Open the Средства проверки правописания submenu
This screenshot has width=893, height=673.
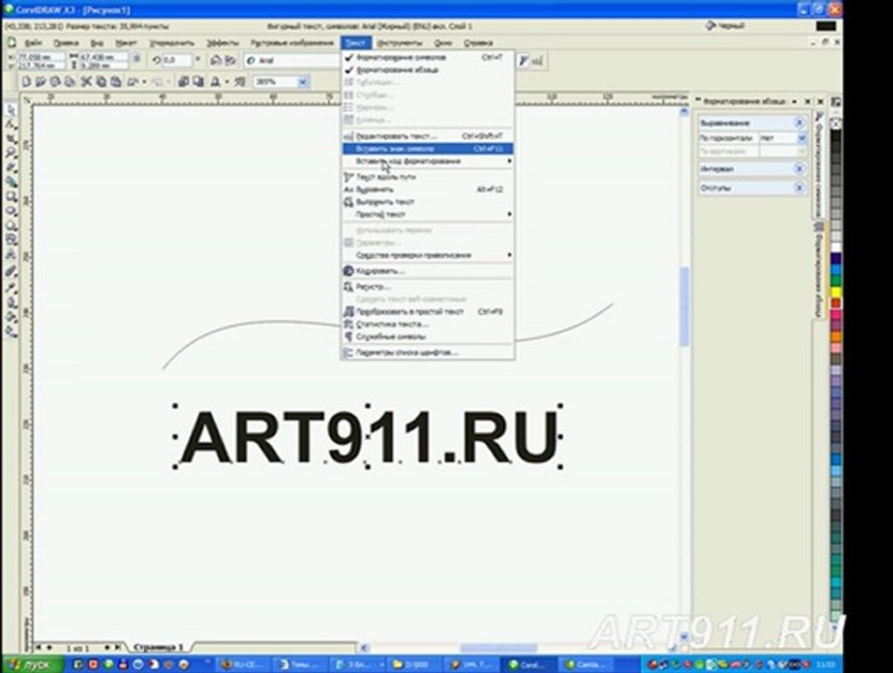tap(427, 255)
